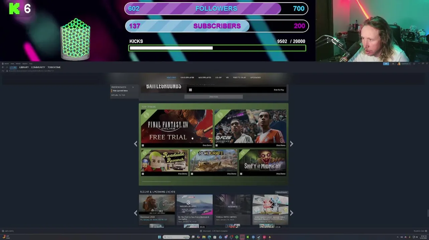
Task: Select the CO-OP section tab
Action: click(x=218, y=77)
